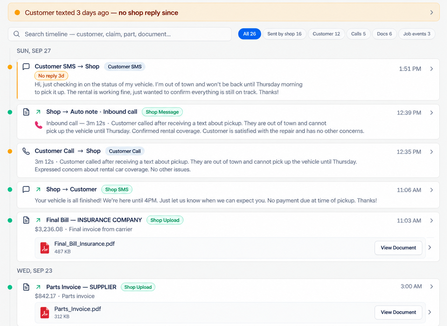Click the Shop SMS tag

click(117, 190)
